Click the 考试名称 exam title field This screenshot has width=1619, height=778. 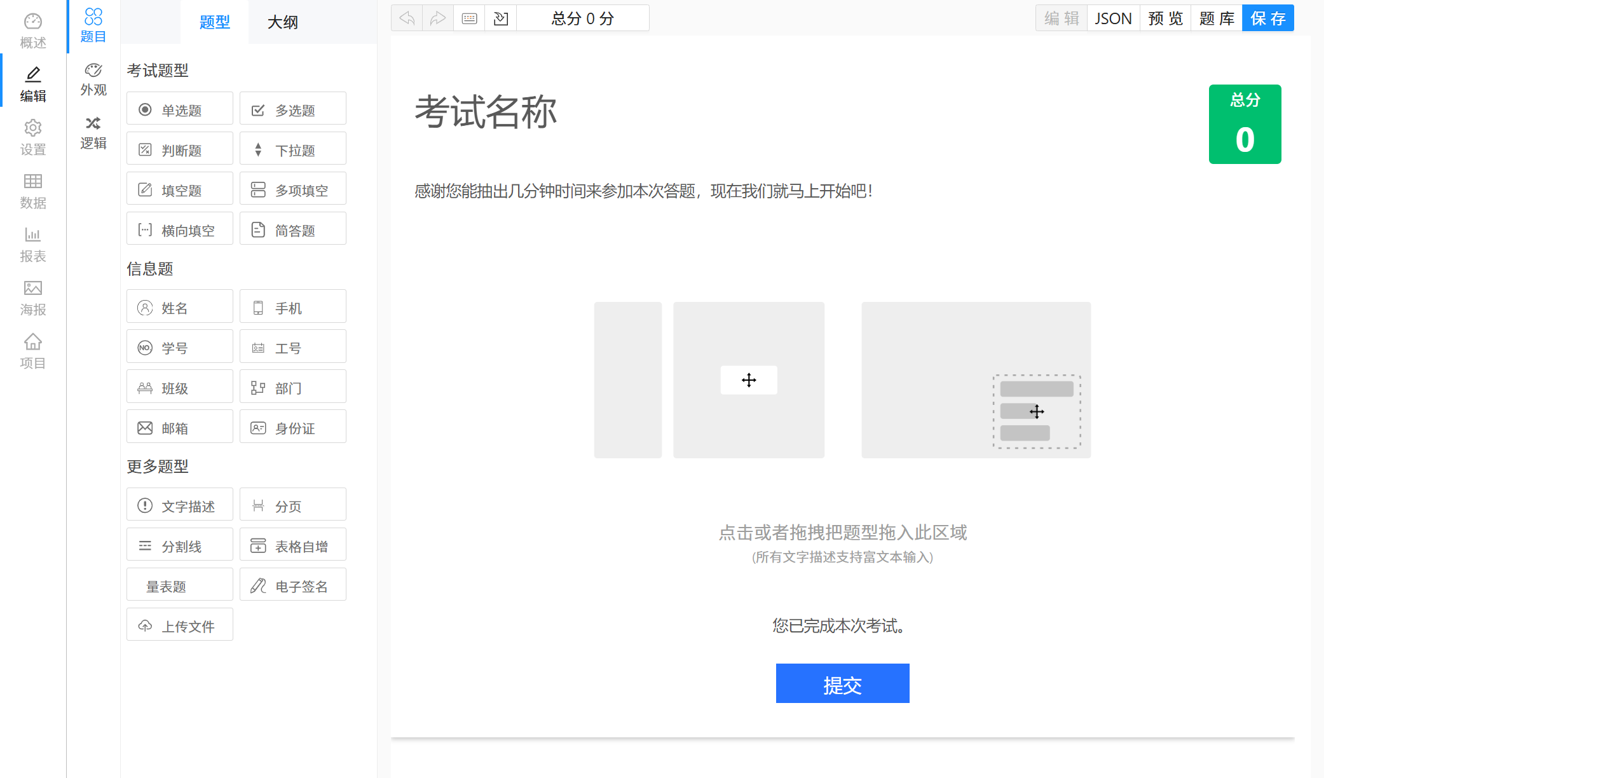point(486,113)
